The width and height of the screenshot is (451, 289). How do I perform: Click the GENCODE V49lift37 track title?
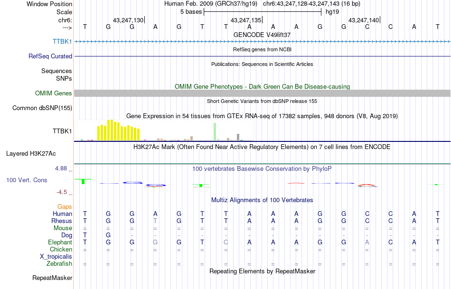[262, 35]
